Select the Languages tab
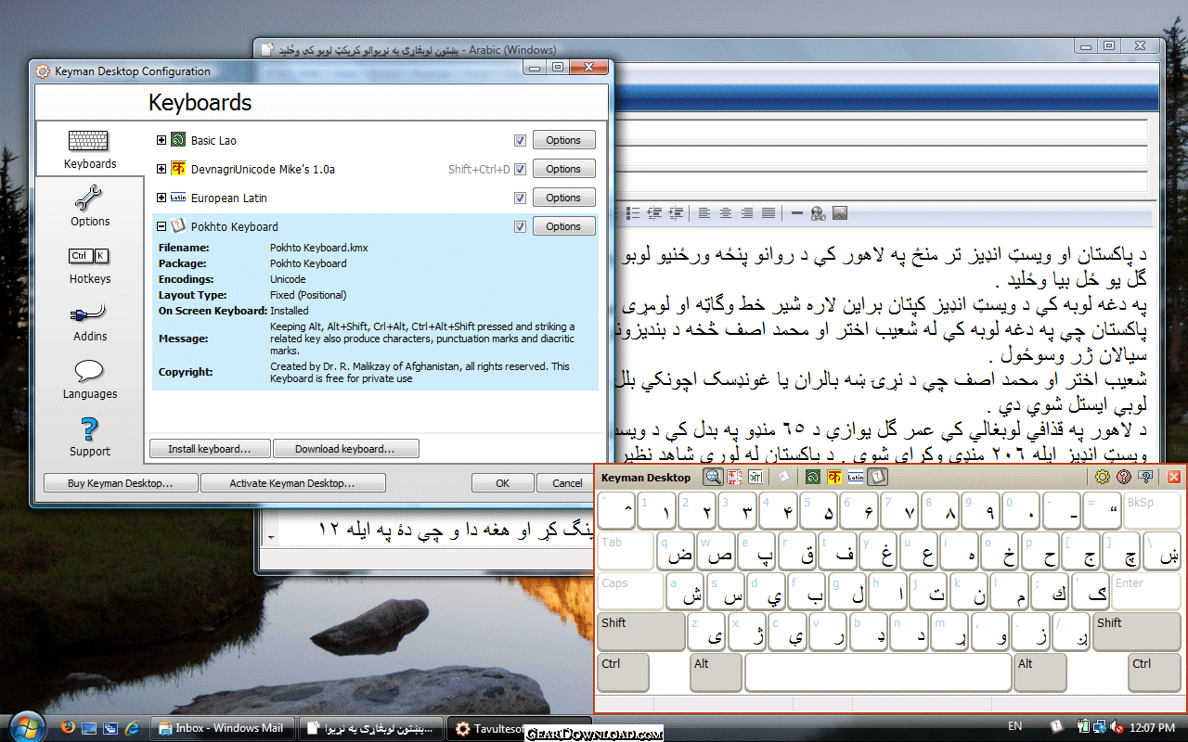Viewport: 1188px width, 742px height. (90, 379)
